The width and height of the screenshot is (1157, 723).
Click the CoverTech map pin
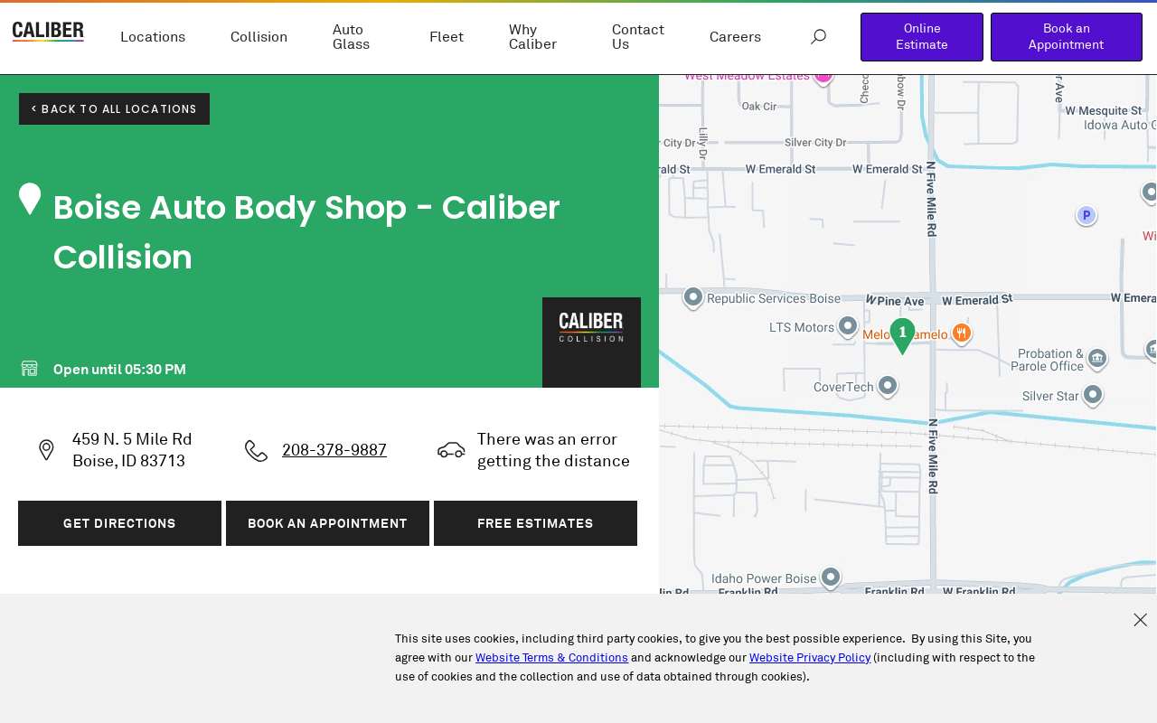(888, 386)
